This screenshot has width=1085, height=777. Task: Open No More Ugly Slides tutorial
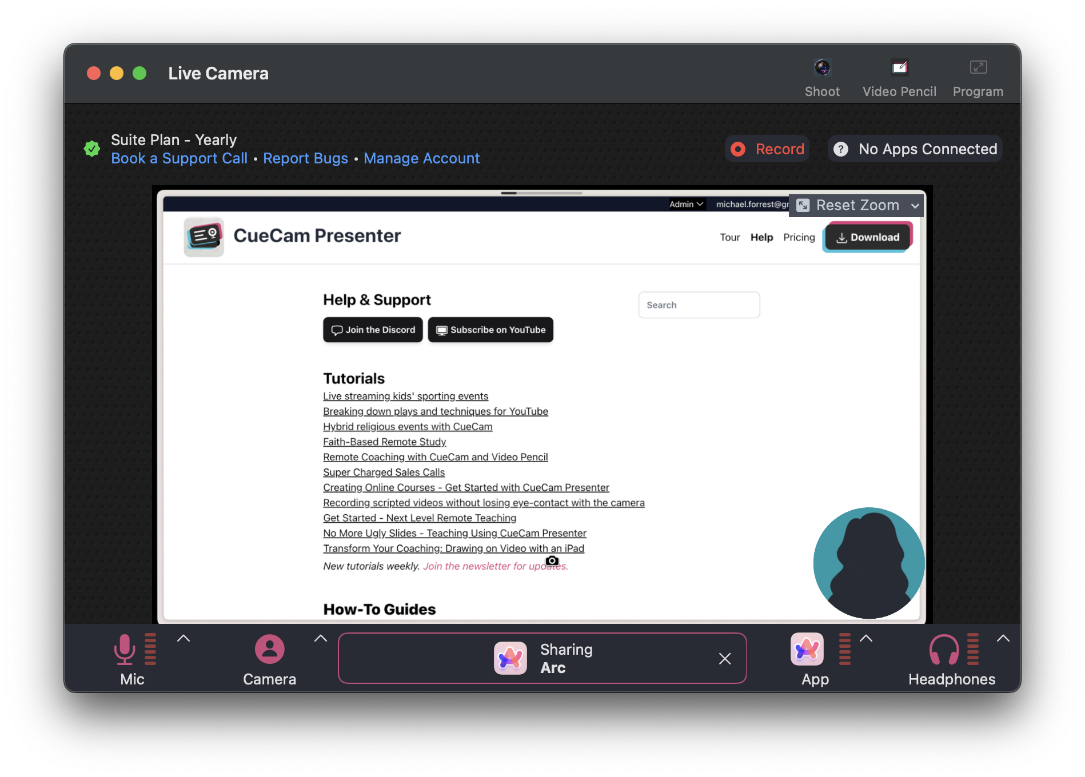[x=454, y=533]
